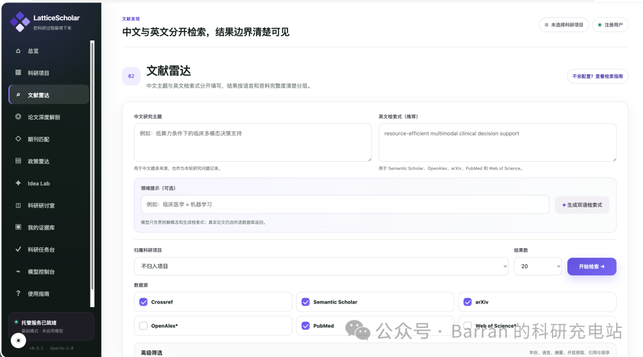Image resolution: width=643 pixels, height=357 pixels.
Task: Click the 文献雷达 search icon in sidebar
Action: pos(18,95)
